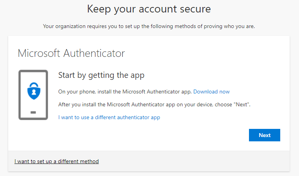Click the lock shackle atop the blue shield
This screenshot has width=299, height=176.
coord(33,85)
